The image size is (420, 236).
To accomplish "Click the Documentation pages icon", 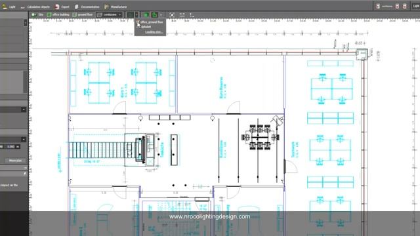I will [77, 7].
